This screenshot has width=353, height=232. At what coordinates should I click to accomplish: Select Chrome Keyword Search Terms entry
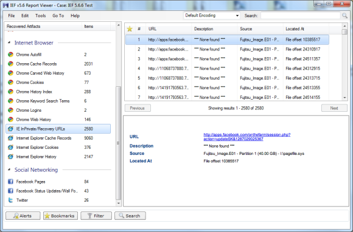click(58, 101)
